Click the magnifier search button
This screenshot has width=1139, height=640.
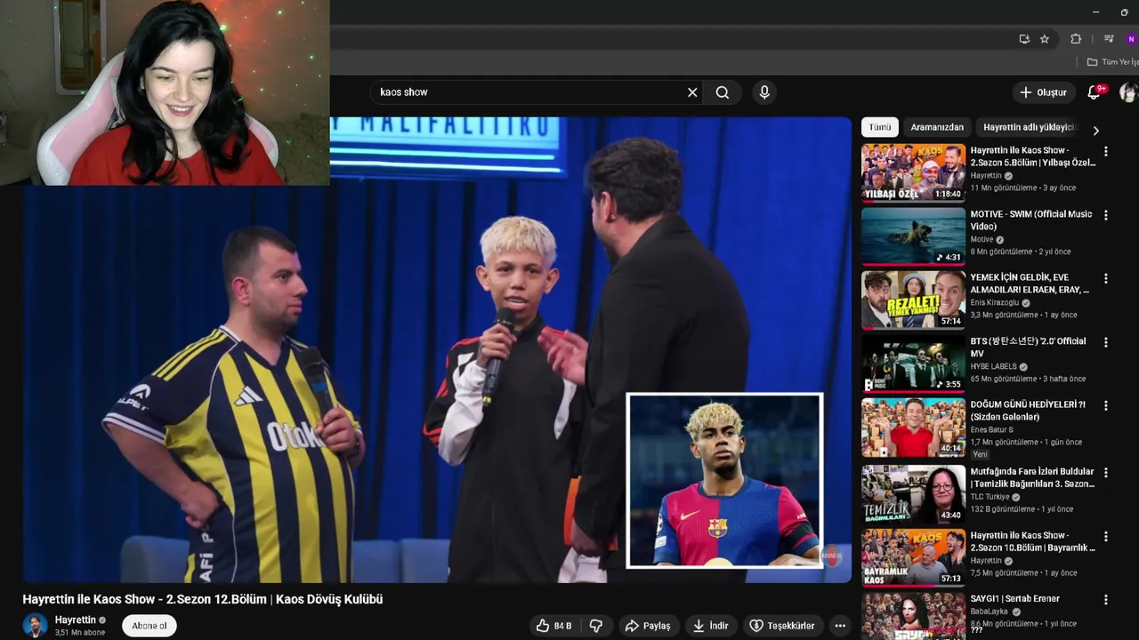[723, 92]
